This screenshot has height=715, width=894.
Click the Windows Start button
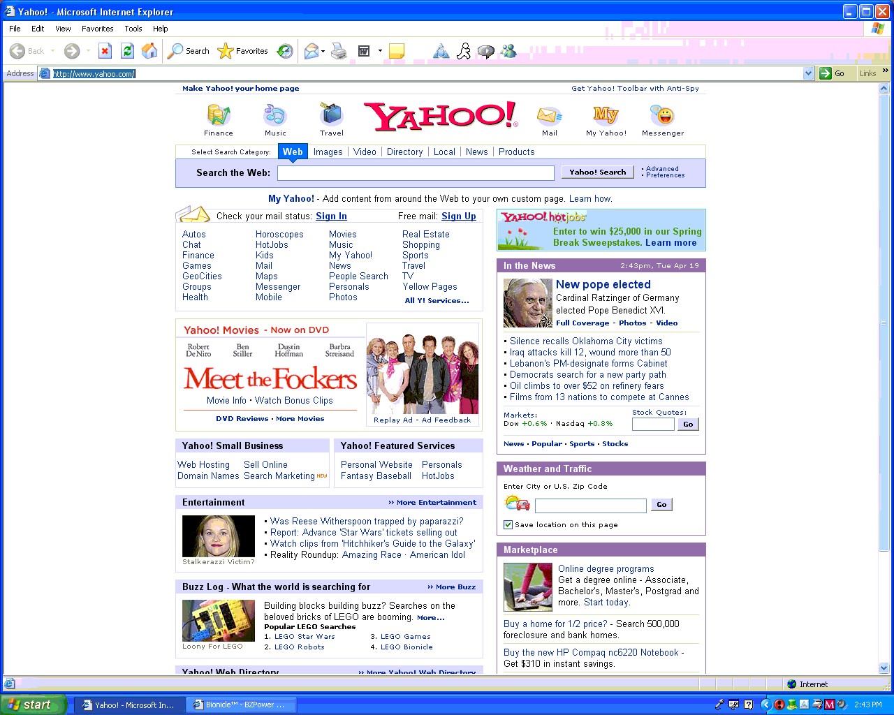pos(34,705)
